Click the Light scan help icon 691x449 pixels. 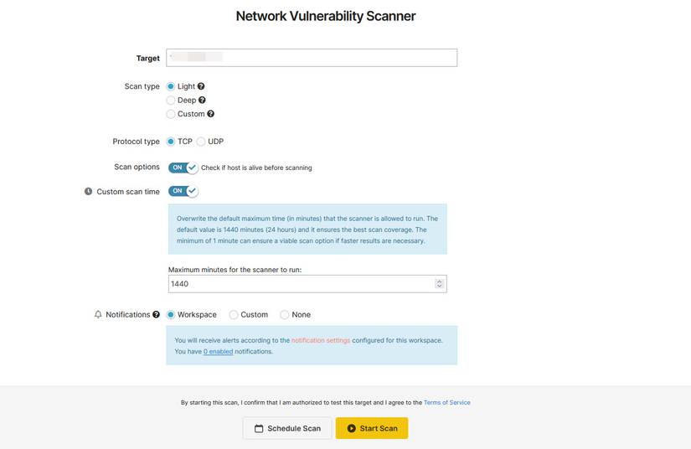[x=201, y=86]
